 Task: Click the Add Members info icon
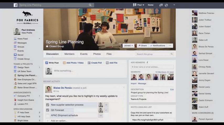click(x=147, y=62)
